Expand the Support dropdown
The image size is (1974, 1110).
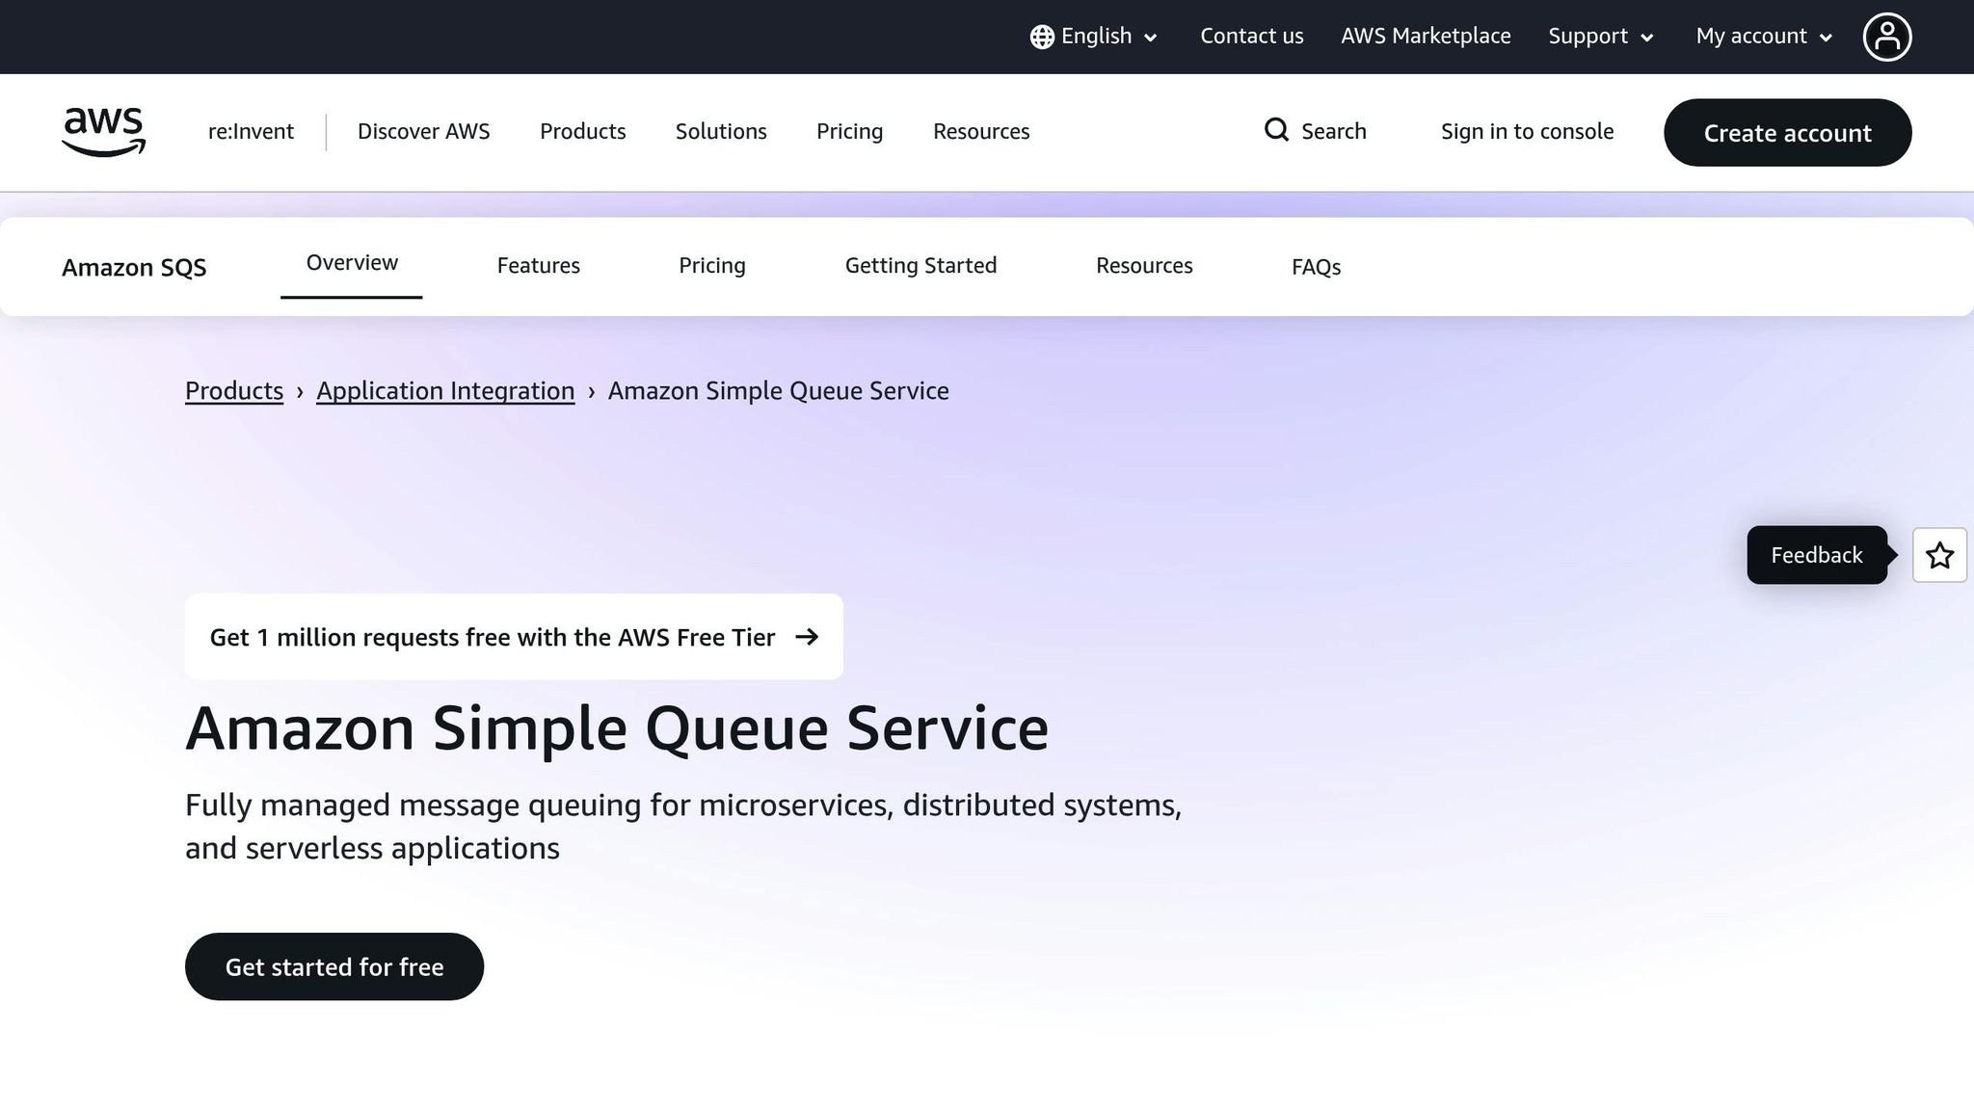point(1600,36)
